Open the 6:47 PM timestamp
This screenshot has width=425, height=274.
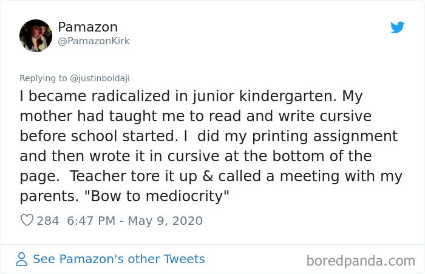(92, 221)
